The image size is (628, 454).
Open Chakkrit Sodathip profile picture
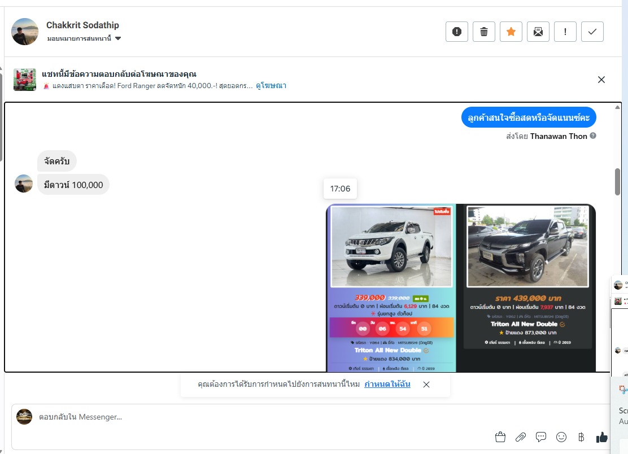tap(25, 32)
